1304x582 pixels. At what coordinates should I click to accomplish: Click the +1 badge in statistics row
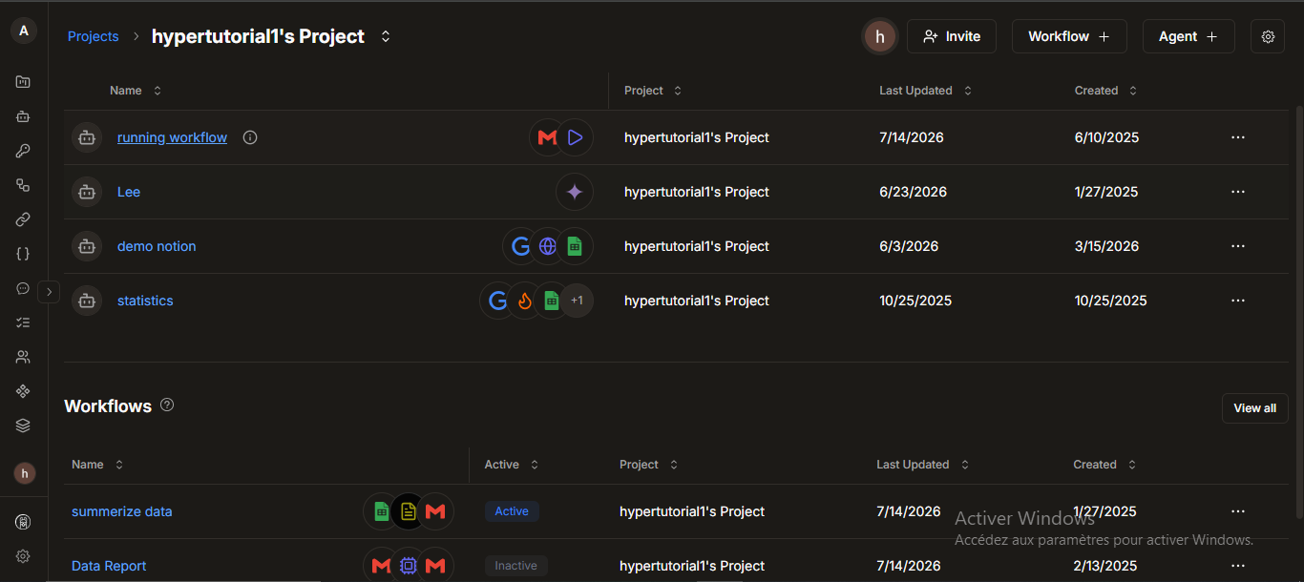pos(577,301)
